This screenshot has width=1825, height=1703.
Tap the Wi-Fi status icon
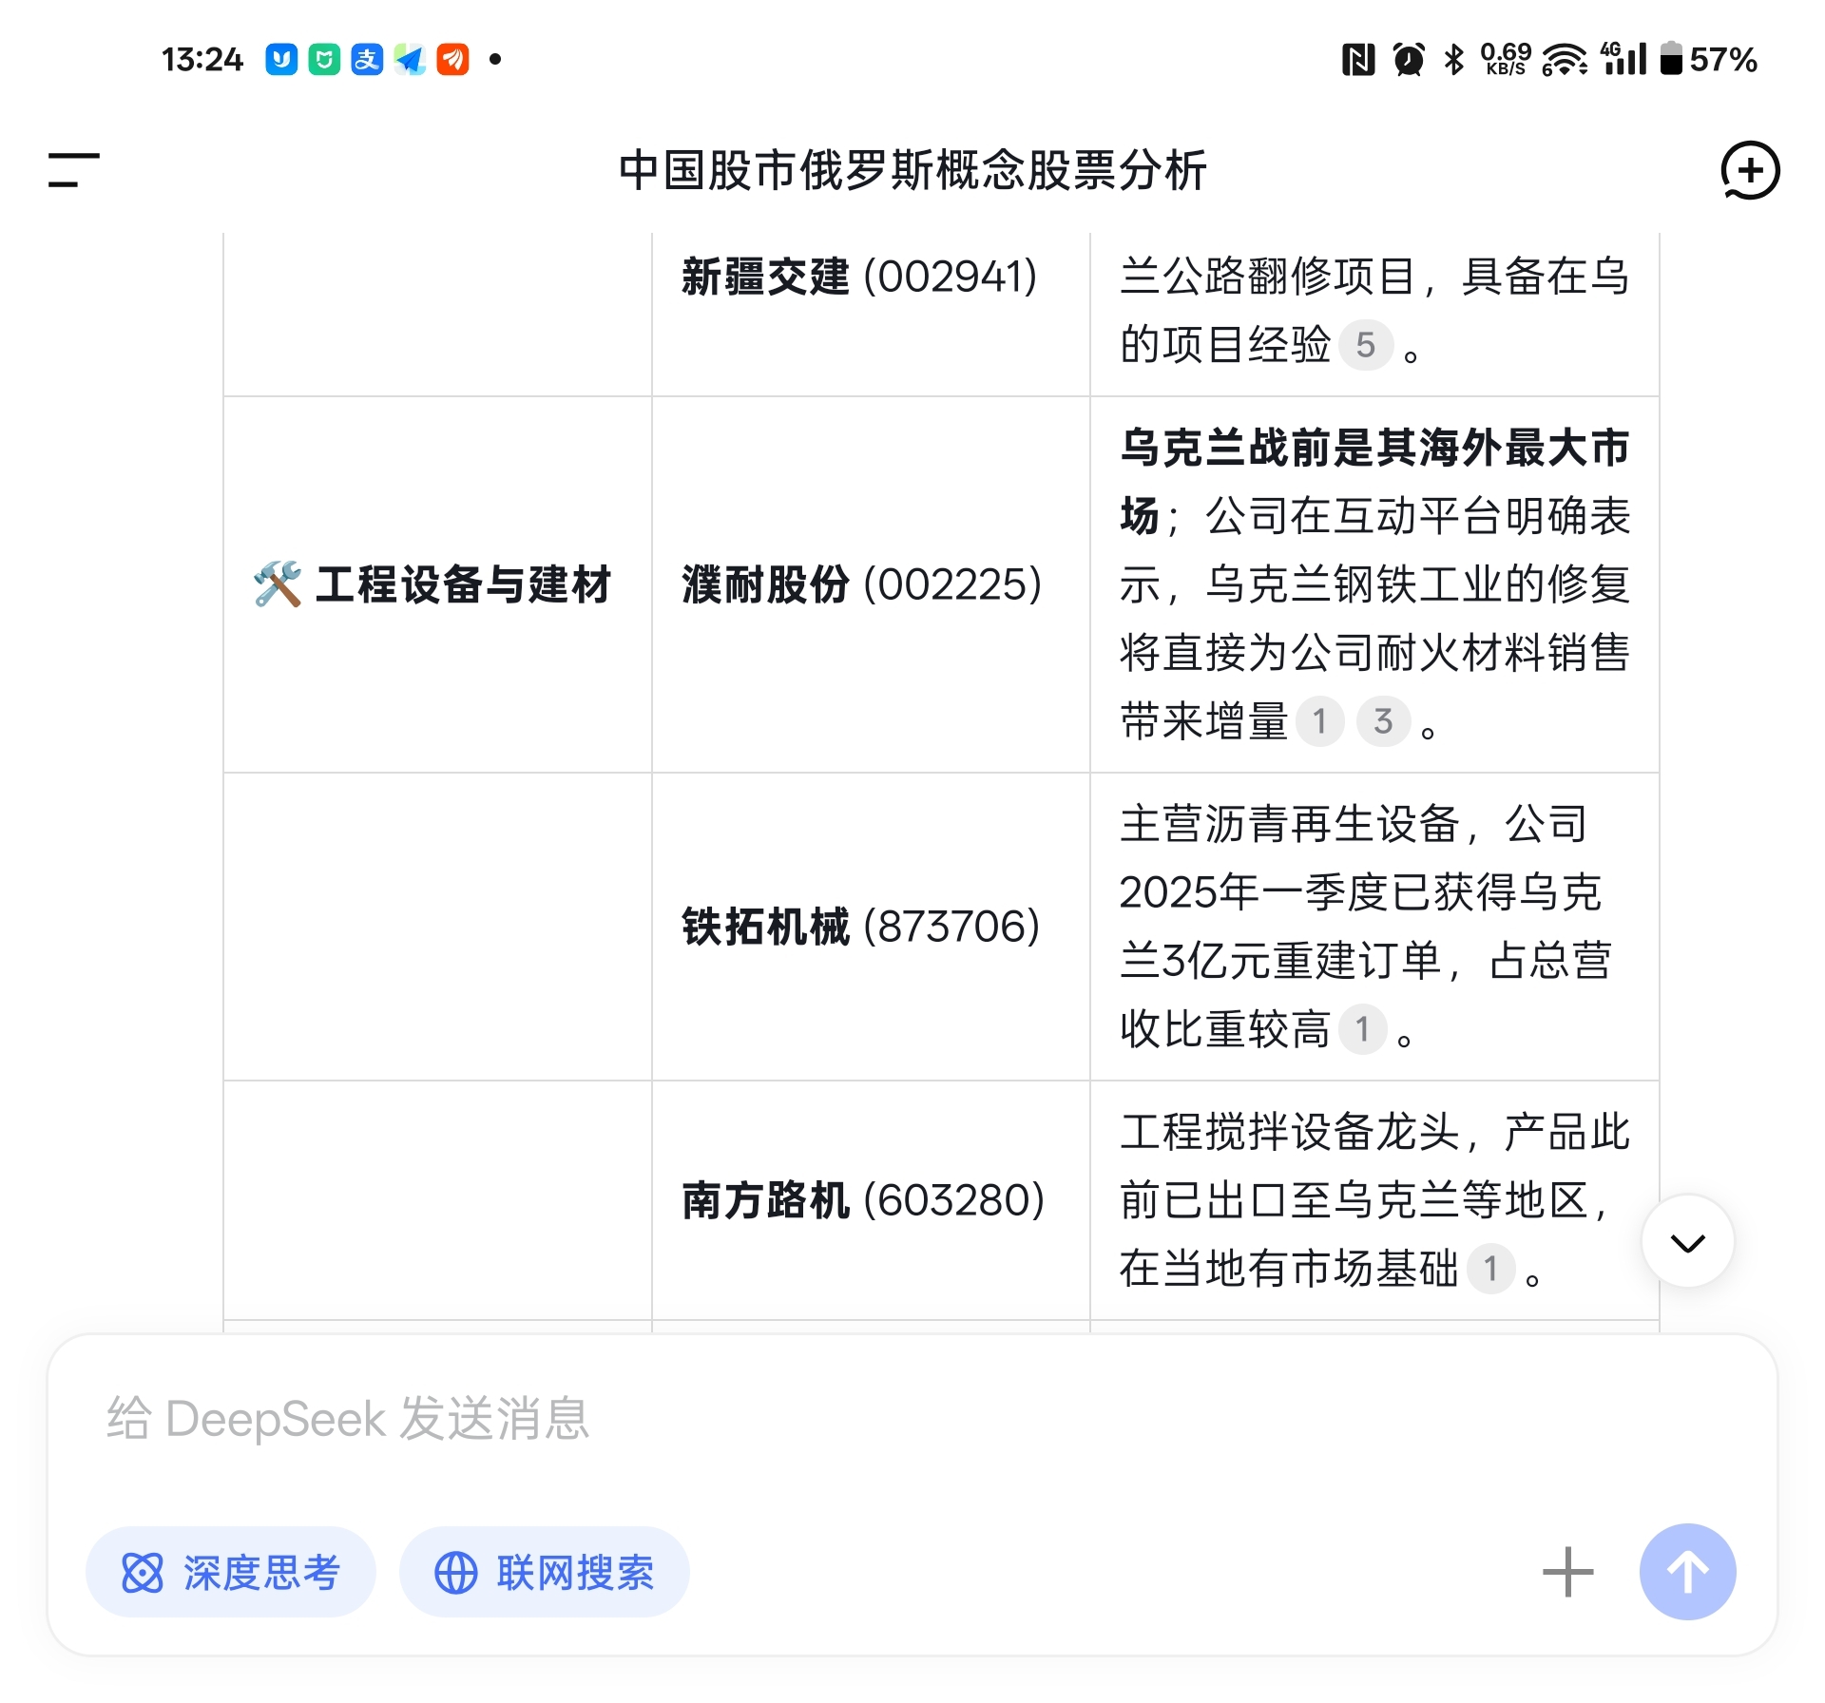(1564, 59)
